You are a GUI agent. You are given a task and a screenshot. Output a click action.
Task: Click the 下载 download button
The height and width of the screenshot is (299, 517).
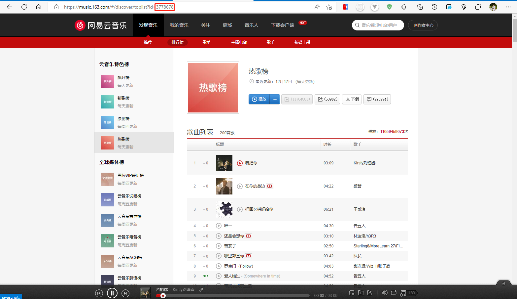tap(352, 99)
